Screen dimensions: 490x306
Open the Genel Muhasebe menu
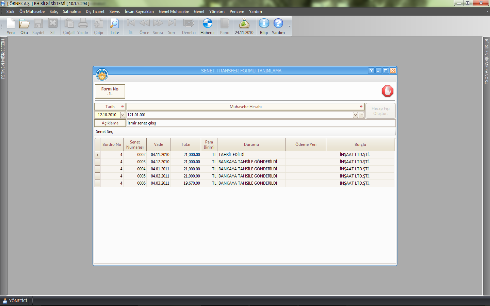[174, 12]
